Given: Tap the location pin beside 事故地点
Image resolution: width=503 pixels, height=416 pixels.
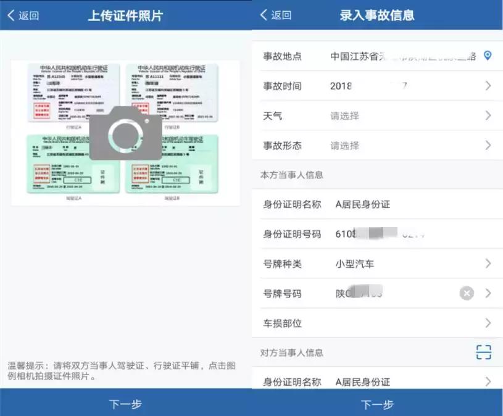Looking at the screenshot, I should click(487, 56).
